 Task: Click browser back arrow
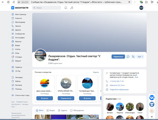coord(3,2)
